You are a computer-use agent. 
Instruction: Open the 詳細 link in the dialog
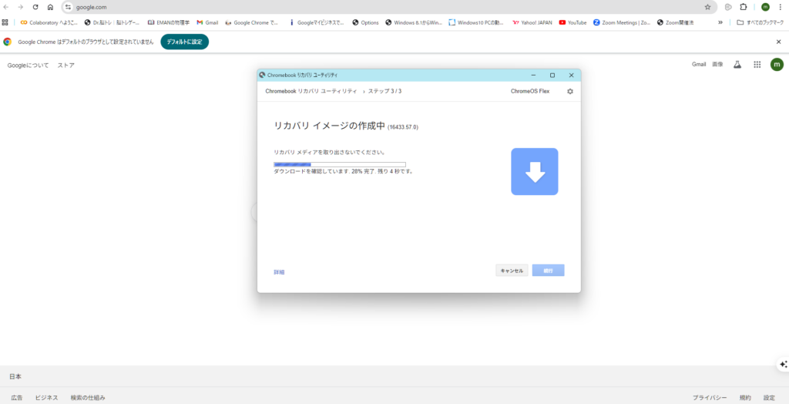click(279, 272)
